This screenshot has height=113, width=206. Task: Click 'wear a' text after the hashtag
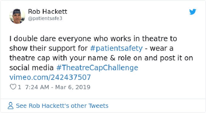pos(164,49)
